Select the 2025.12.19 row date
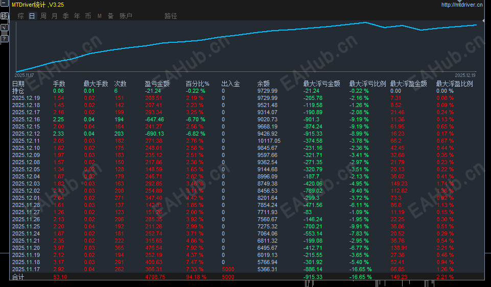The image size is (491, 287). [x=26, y=98]
